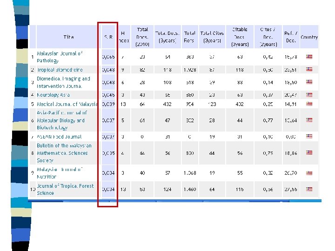Click the flag in Asia-Pacific Journal row
This screenshot has height=251, width=335.
coord(309,120)
